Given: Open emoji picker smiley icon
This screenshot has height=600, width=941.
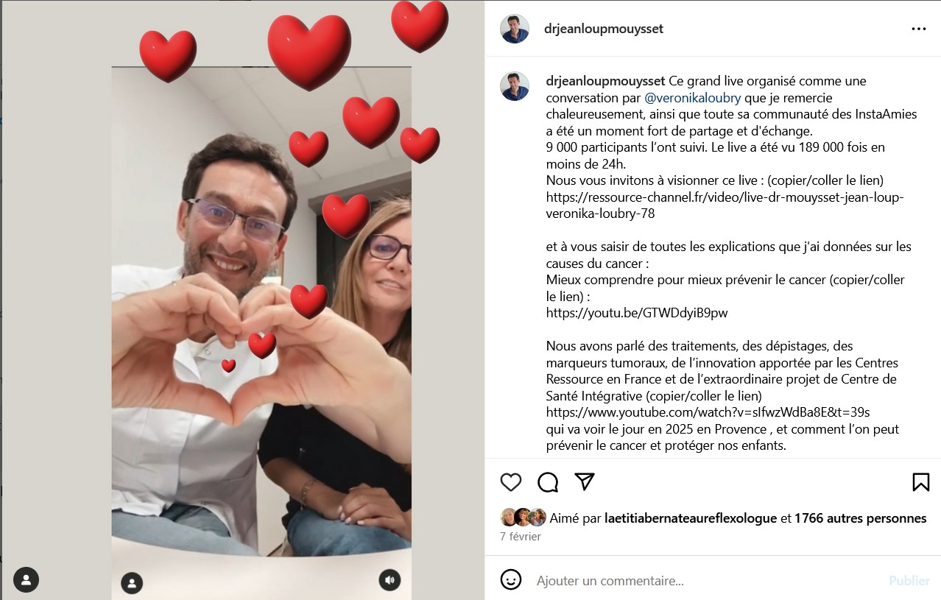Looking at the screenshot, I should tap(511, 579).
